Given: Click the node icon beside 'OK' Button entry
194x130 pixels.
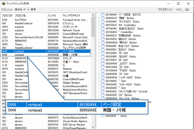Looking at the screenshot, I should tap(103, 95).
